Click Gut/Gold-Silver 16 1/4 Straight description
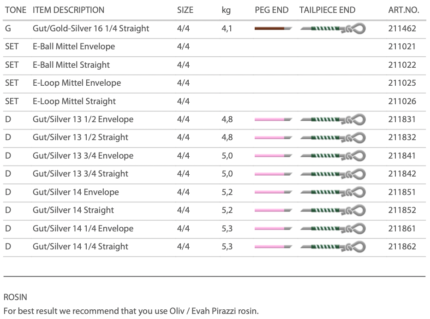Screen dimensions: 430x319 tap(91, 29)
